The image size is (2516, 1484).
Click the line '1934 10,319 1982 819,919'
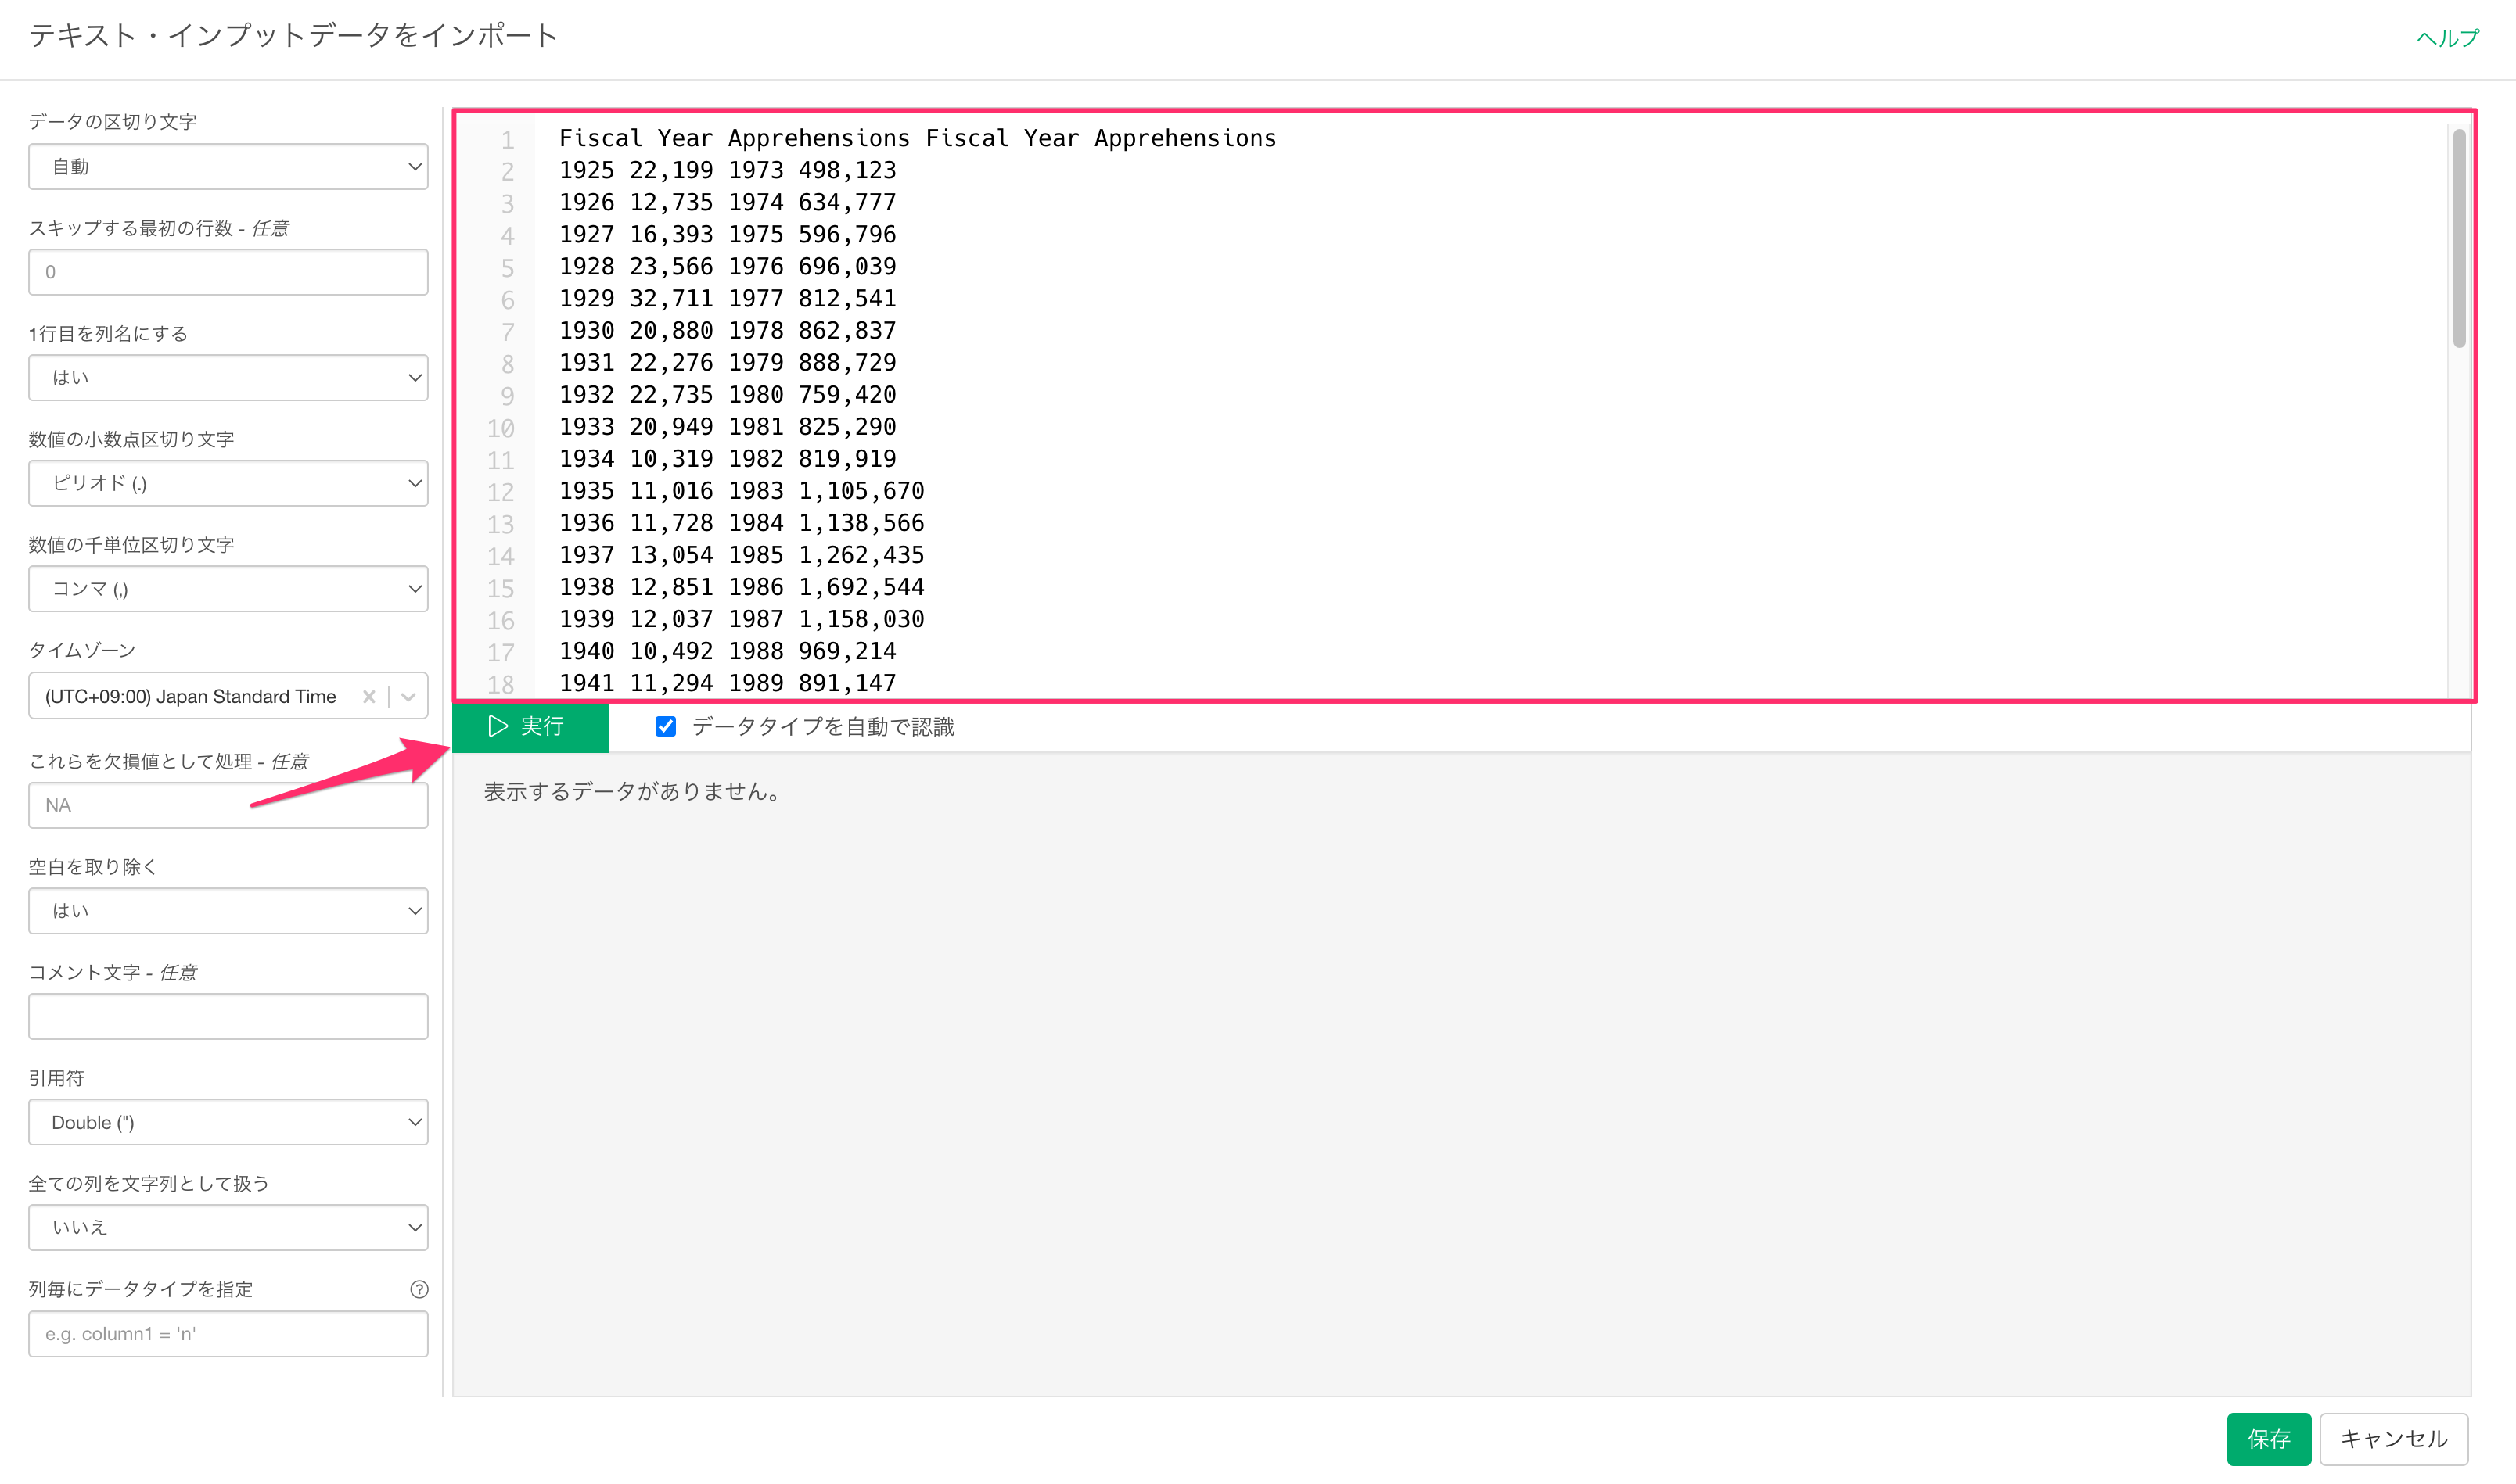point(728,458)
